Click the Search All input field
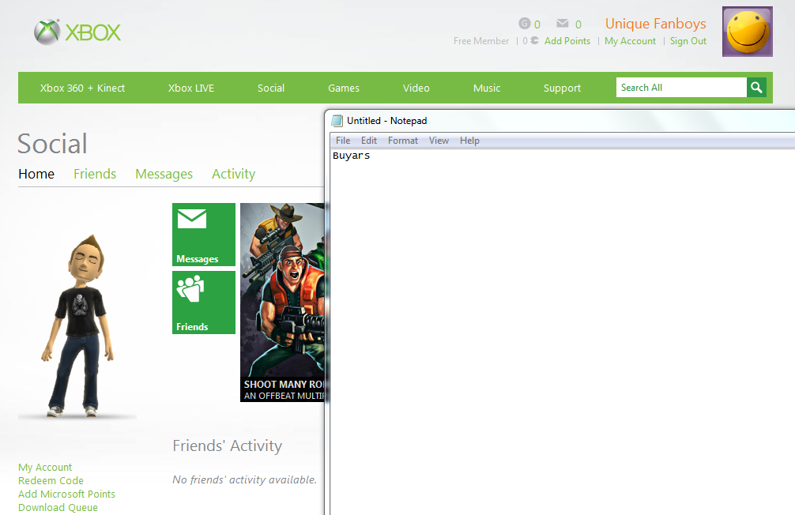This screenshot has height=515, width=795. pos(681,88)
